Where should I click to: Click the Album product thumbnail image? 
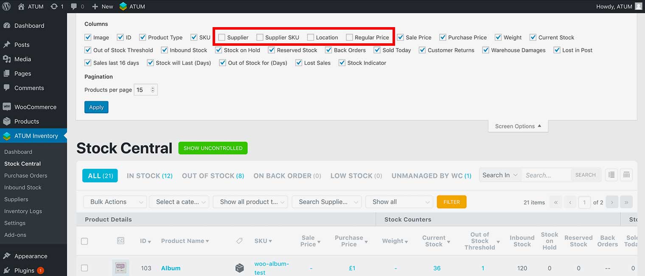tap(121, 268)
